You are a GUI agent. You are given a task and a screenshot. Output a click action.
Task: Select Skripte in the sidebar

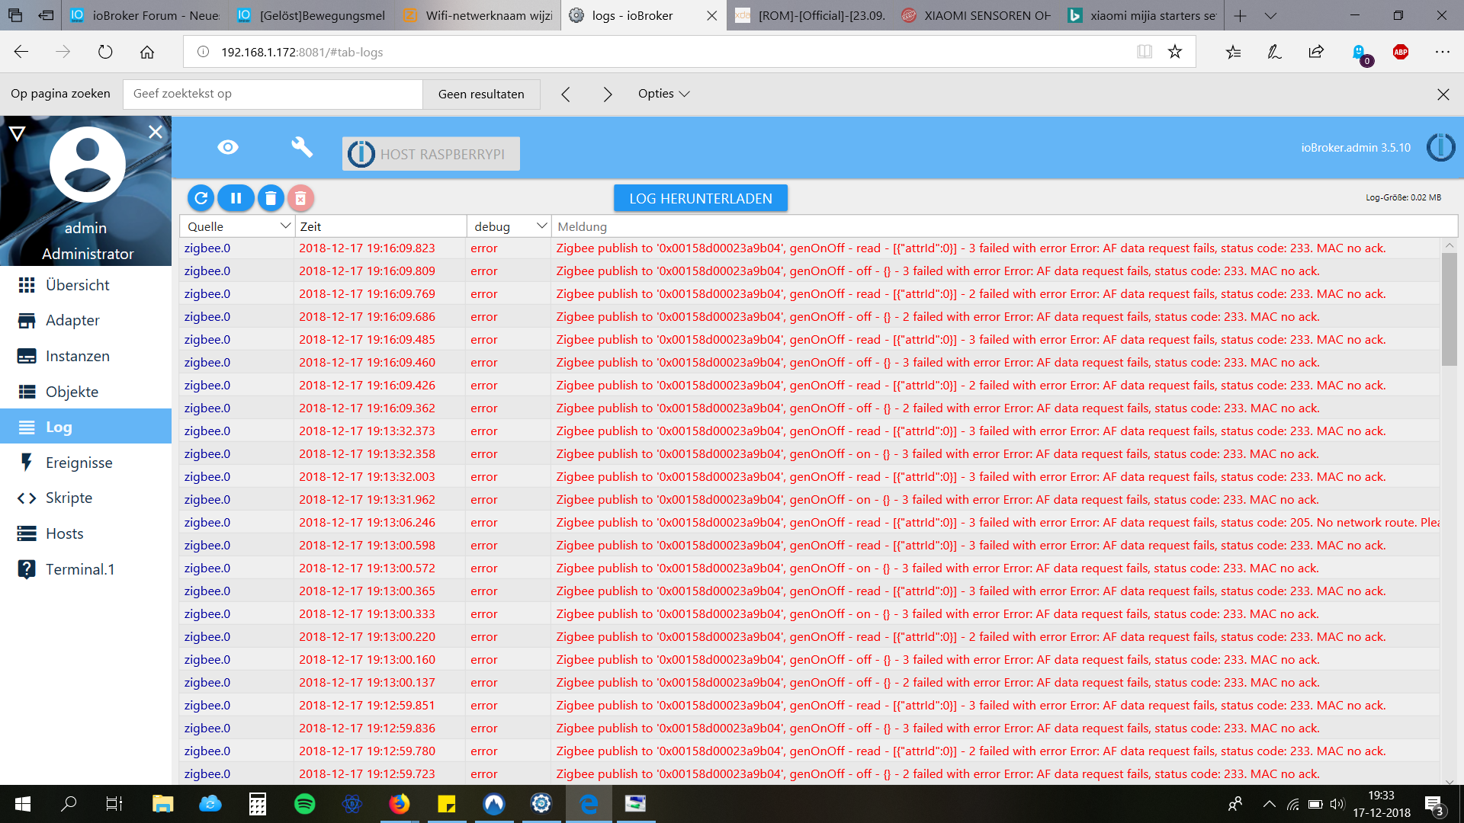[x=69, y=498]
